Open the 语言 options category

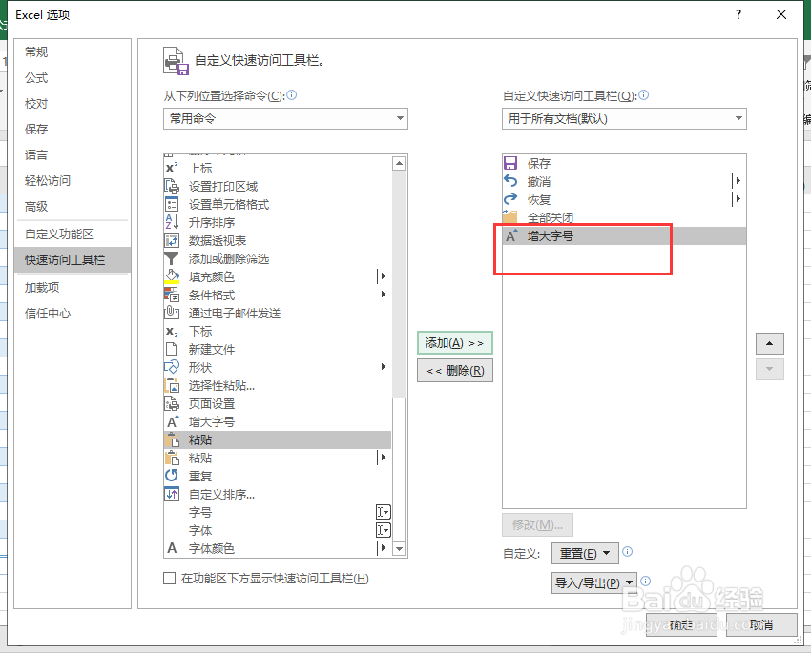tap(73, 155)
